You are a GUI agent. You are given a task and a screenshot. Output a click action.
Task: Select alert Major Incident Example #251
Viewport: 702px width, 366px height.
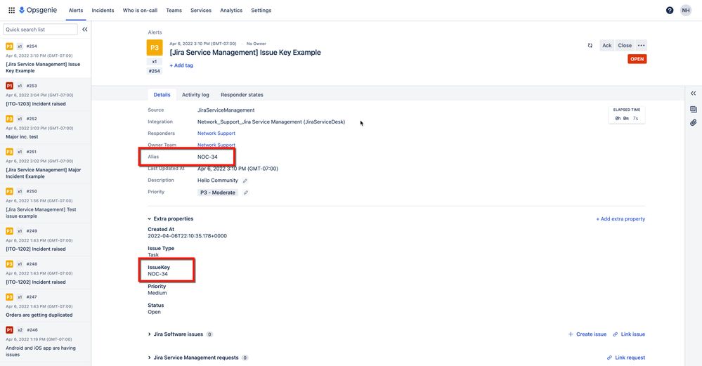45,164
